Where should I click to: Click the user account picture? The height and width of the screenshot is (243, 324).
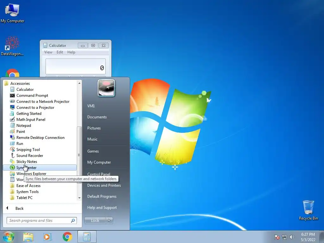pyautogui.click(x=106, y=88)
